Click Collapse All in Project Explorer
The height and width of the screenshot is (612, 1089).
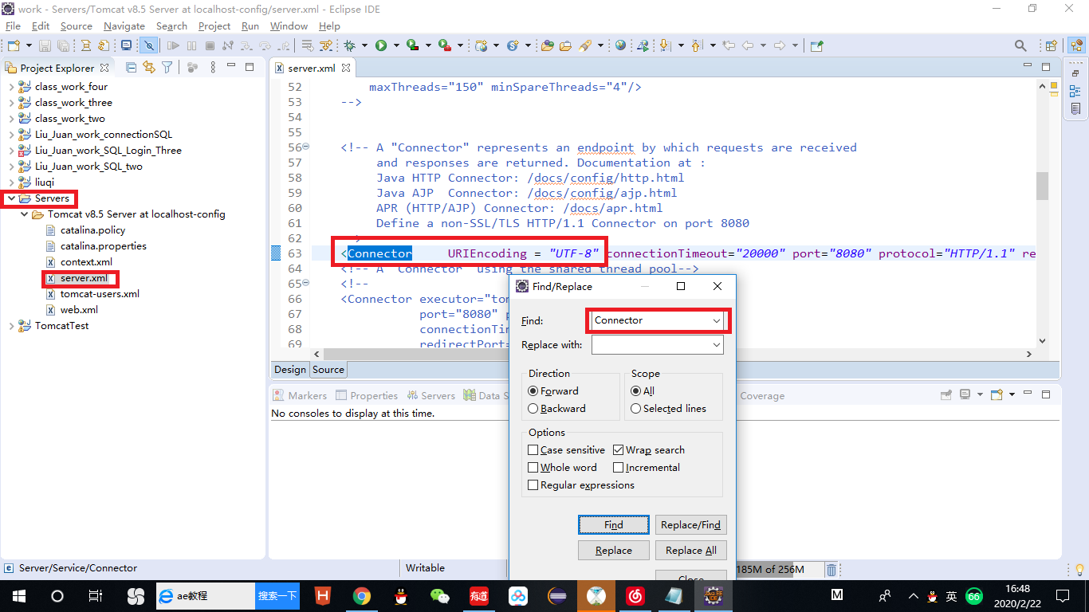pos(132,68)
